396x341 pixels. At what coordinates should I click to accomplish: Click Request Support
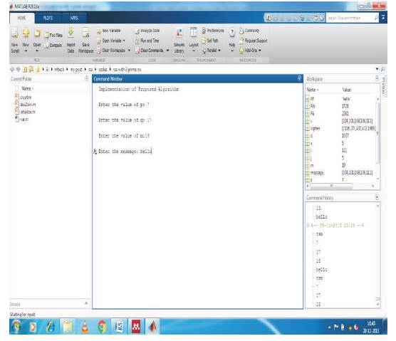[x=254, y=41]
